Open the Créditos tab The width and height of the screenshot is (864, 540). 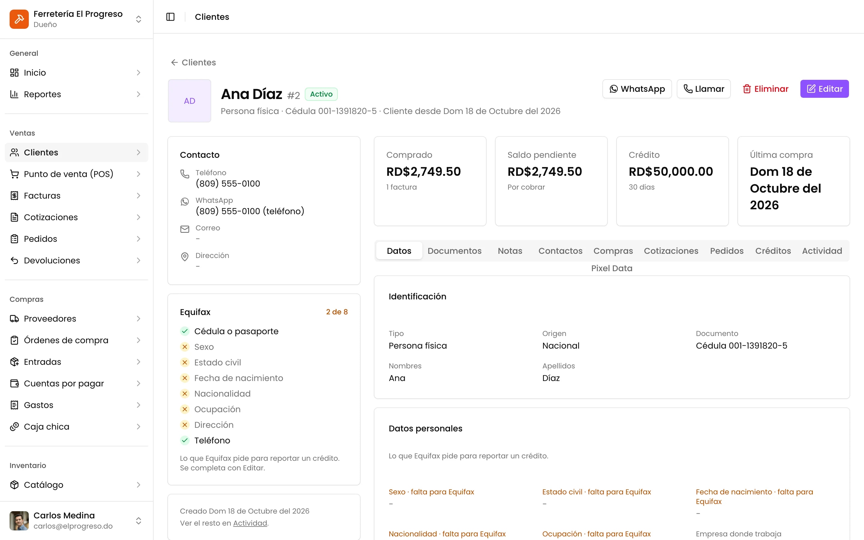(x=773, y=251)
